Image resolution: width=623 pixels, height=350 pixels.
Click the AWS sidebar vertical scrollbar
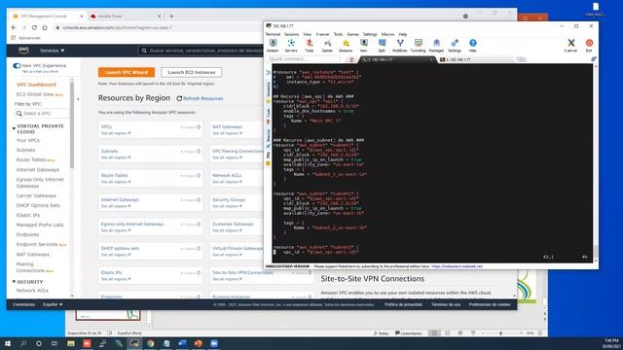point(72,124)
